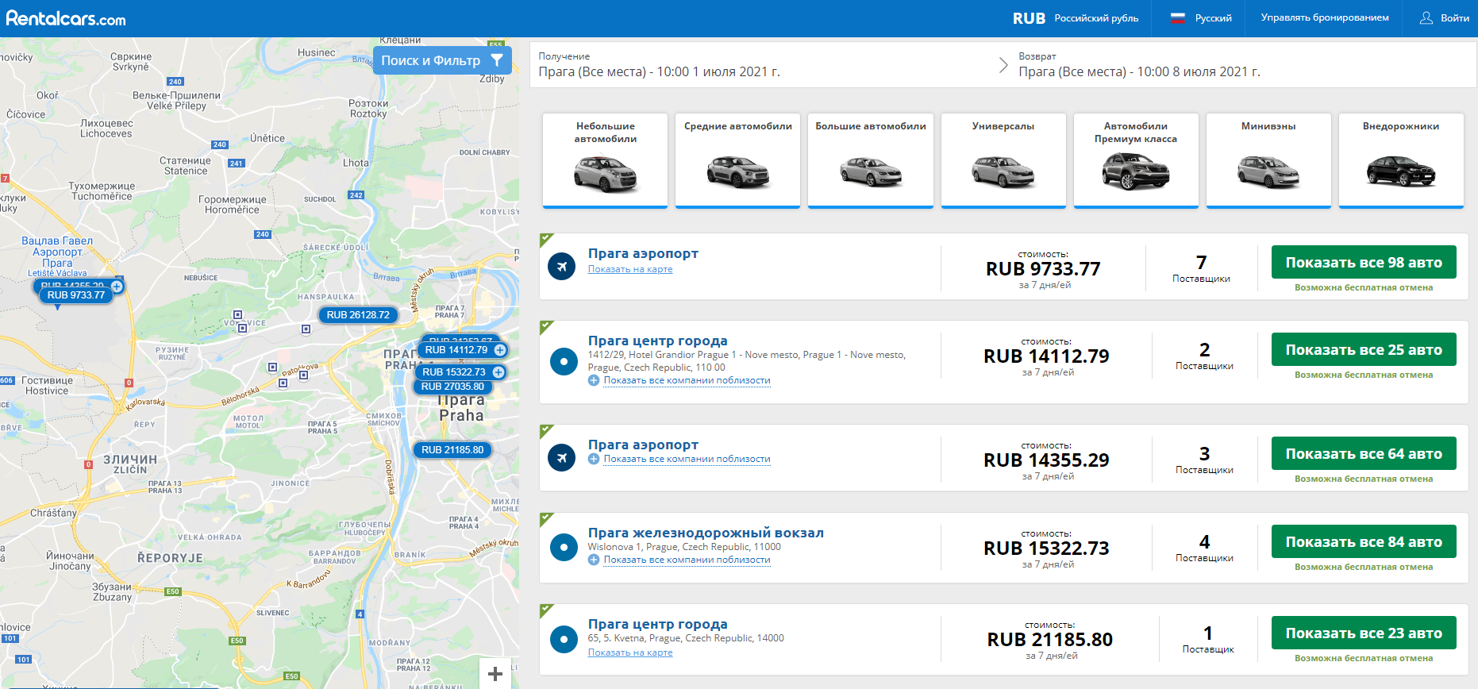Edit the Возврат drop-off details field
Image resolution: width=1478 pixels, height=689 pixels.
[x=1242, y=64]
